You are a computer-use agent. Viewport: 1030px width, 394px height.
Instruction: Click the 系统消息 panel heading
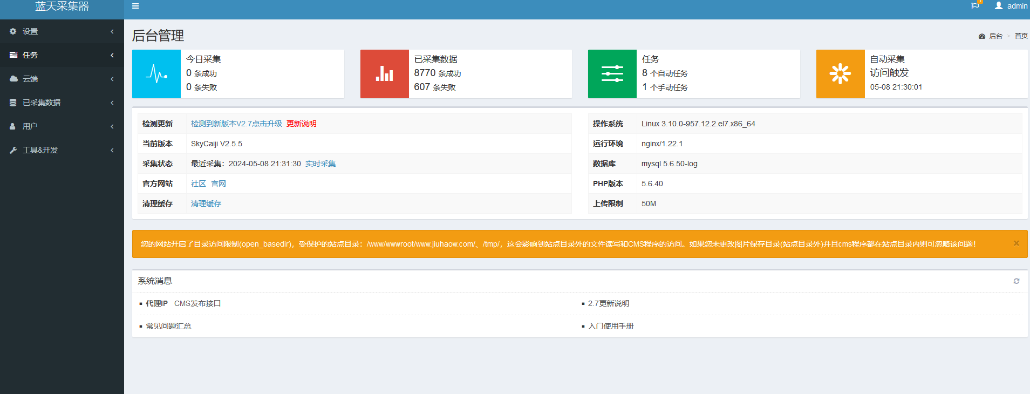155,281
